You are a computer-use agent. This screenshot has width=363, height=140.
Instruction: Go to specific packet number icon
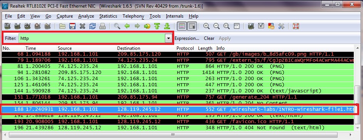coord(147,26)
